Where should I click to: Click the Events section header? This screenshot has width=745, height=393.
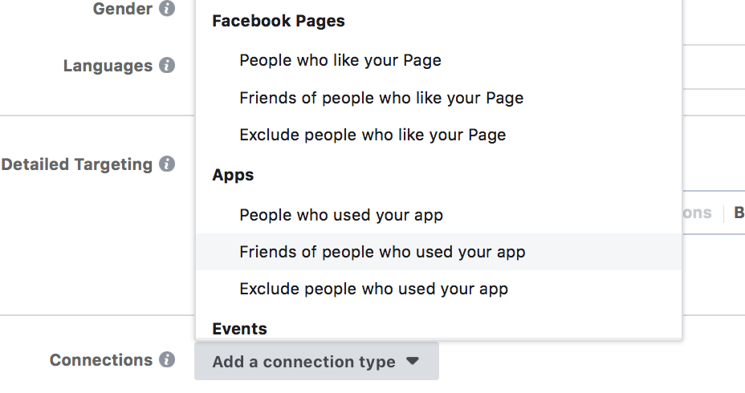click(239, 329)
